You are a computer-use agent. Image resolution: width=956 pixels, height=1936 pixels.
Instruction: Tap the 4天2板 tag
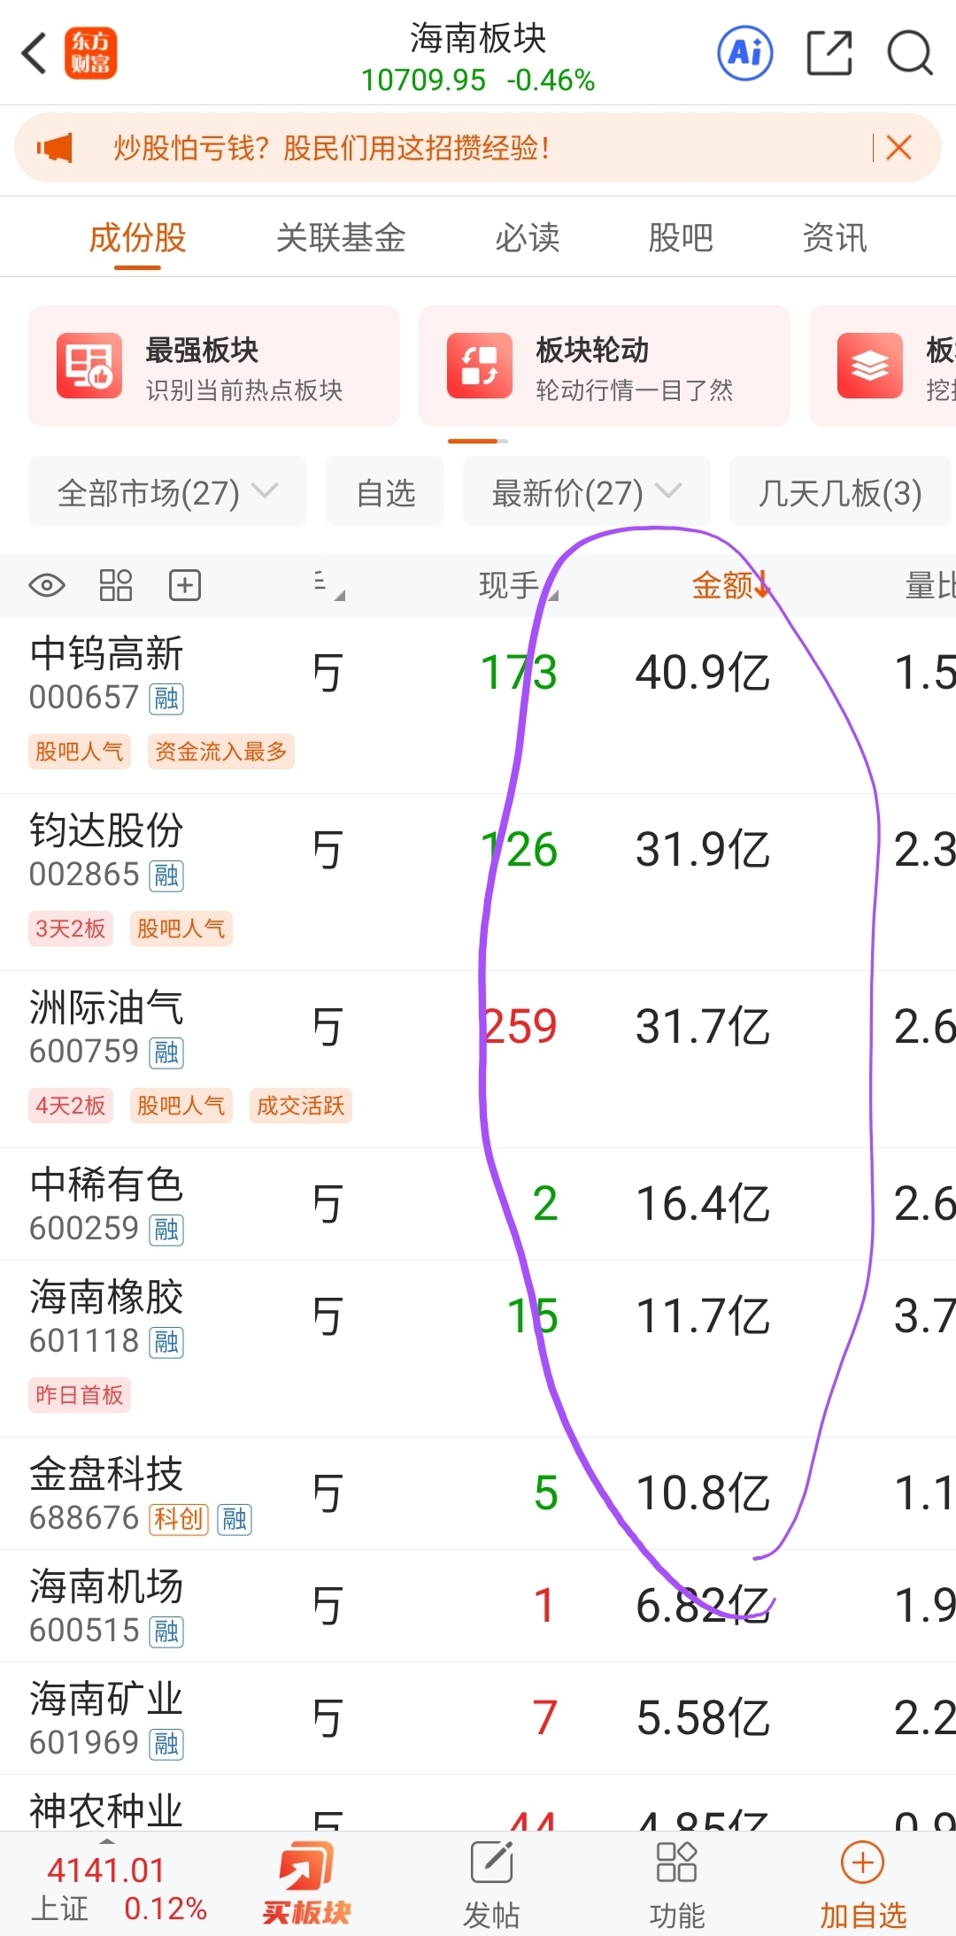point(71,1106)
